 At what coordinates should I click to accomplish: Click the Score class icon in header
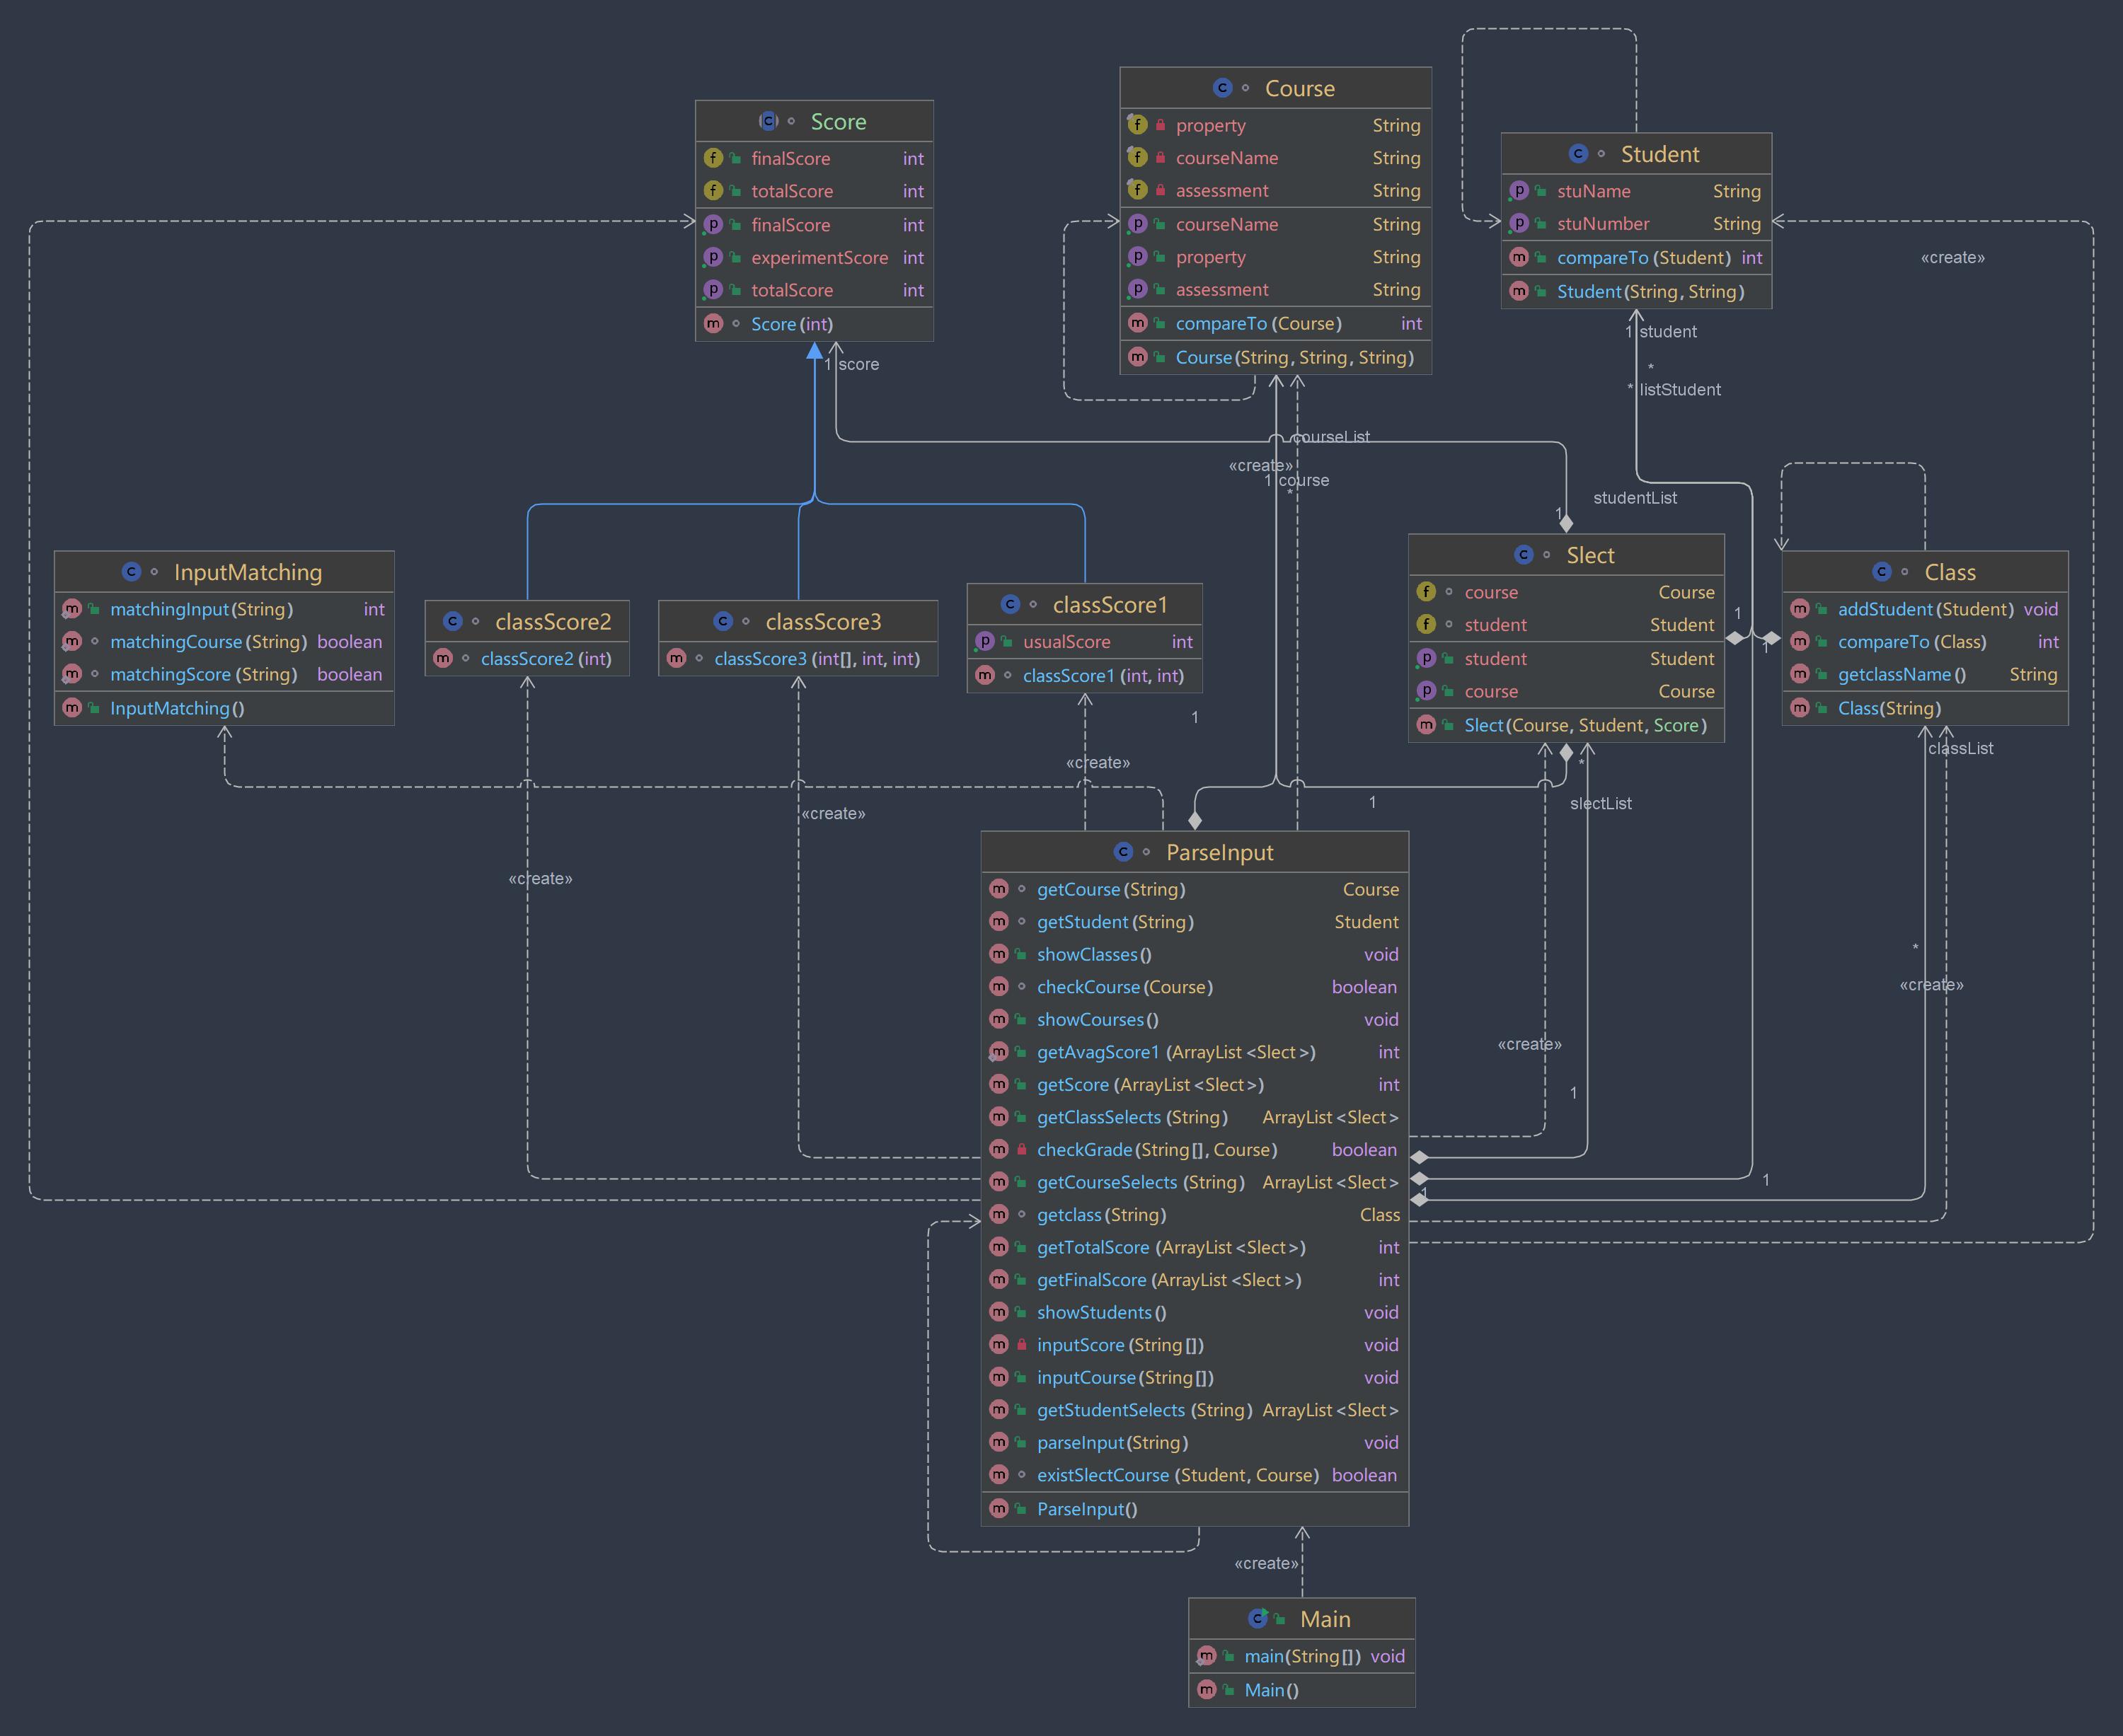point(769,121)
